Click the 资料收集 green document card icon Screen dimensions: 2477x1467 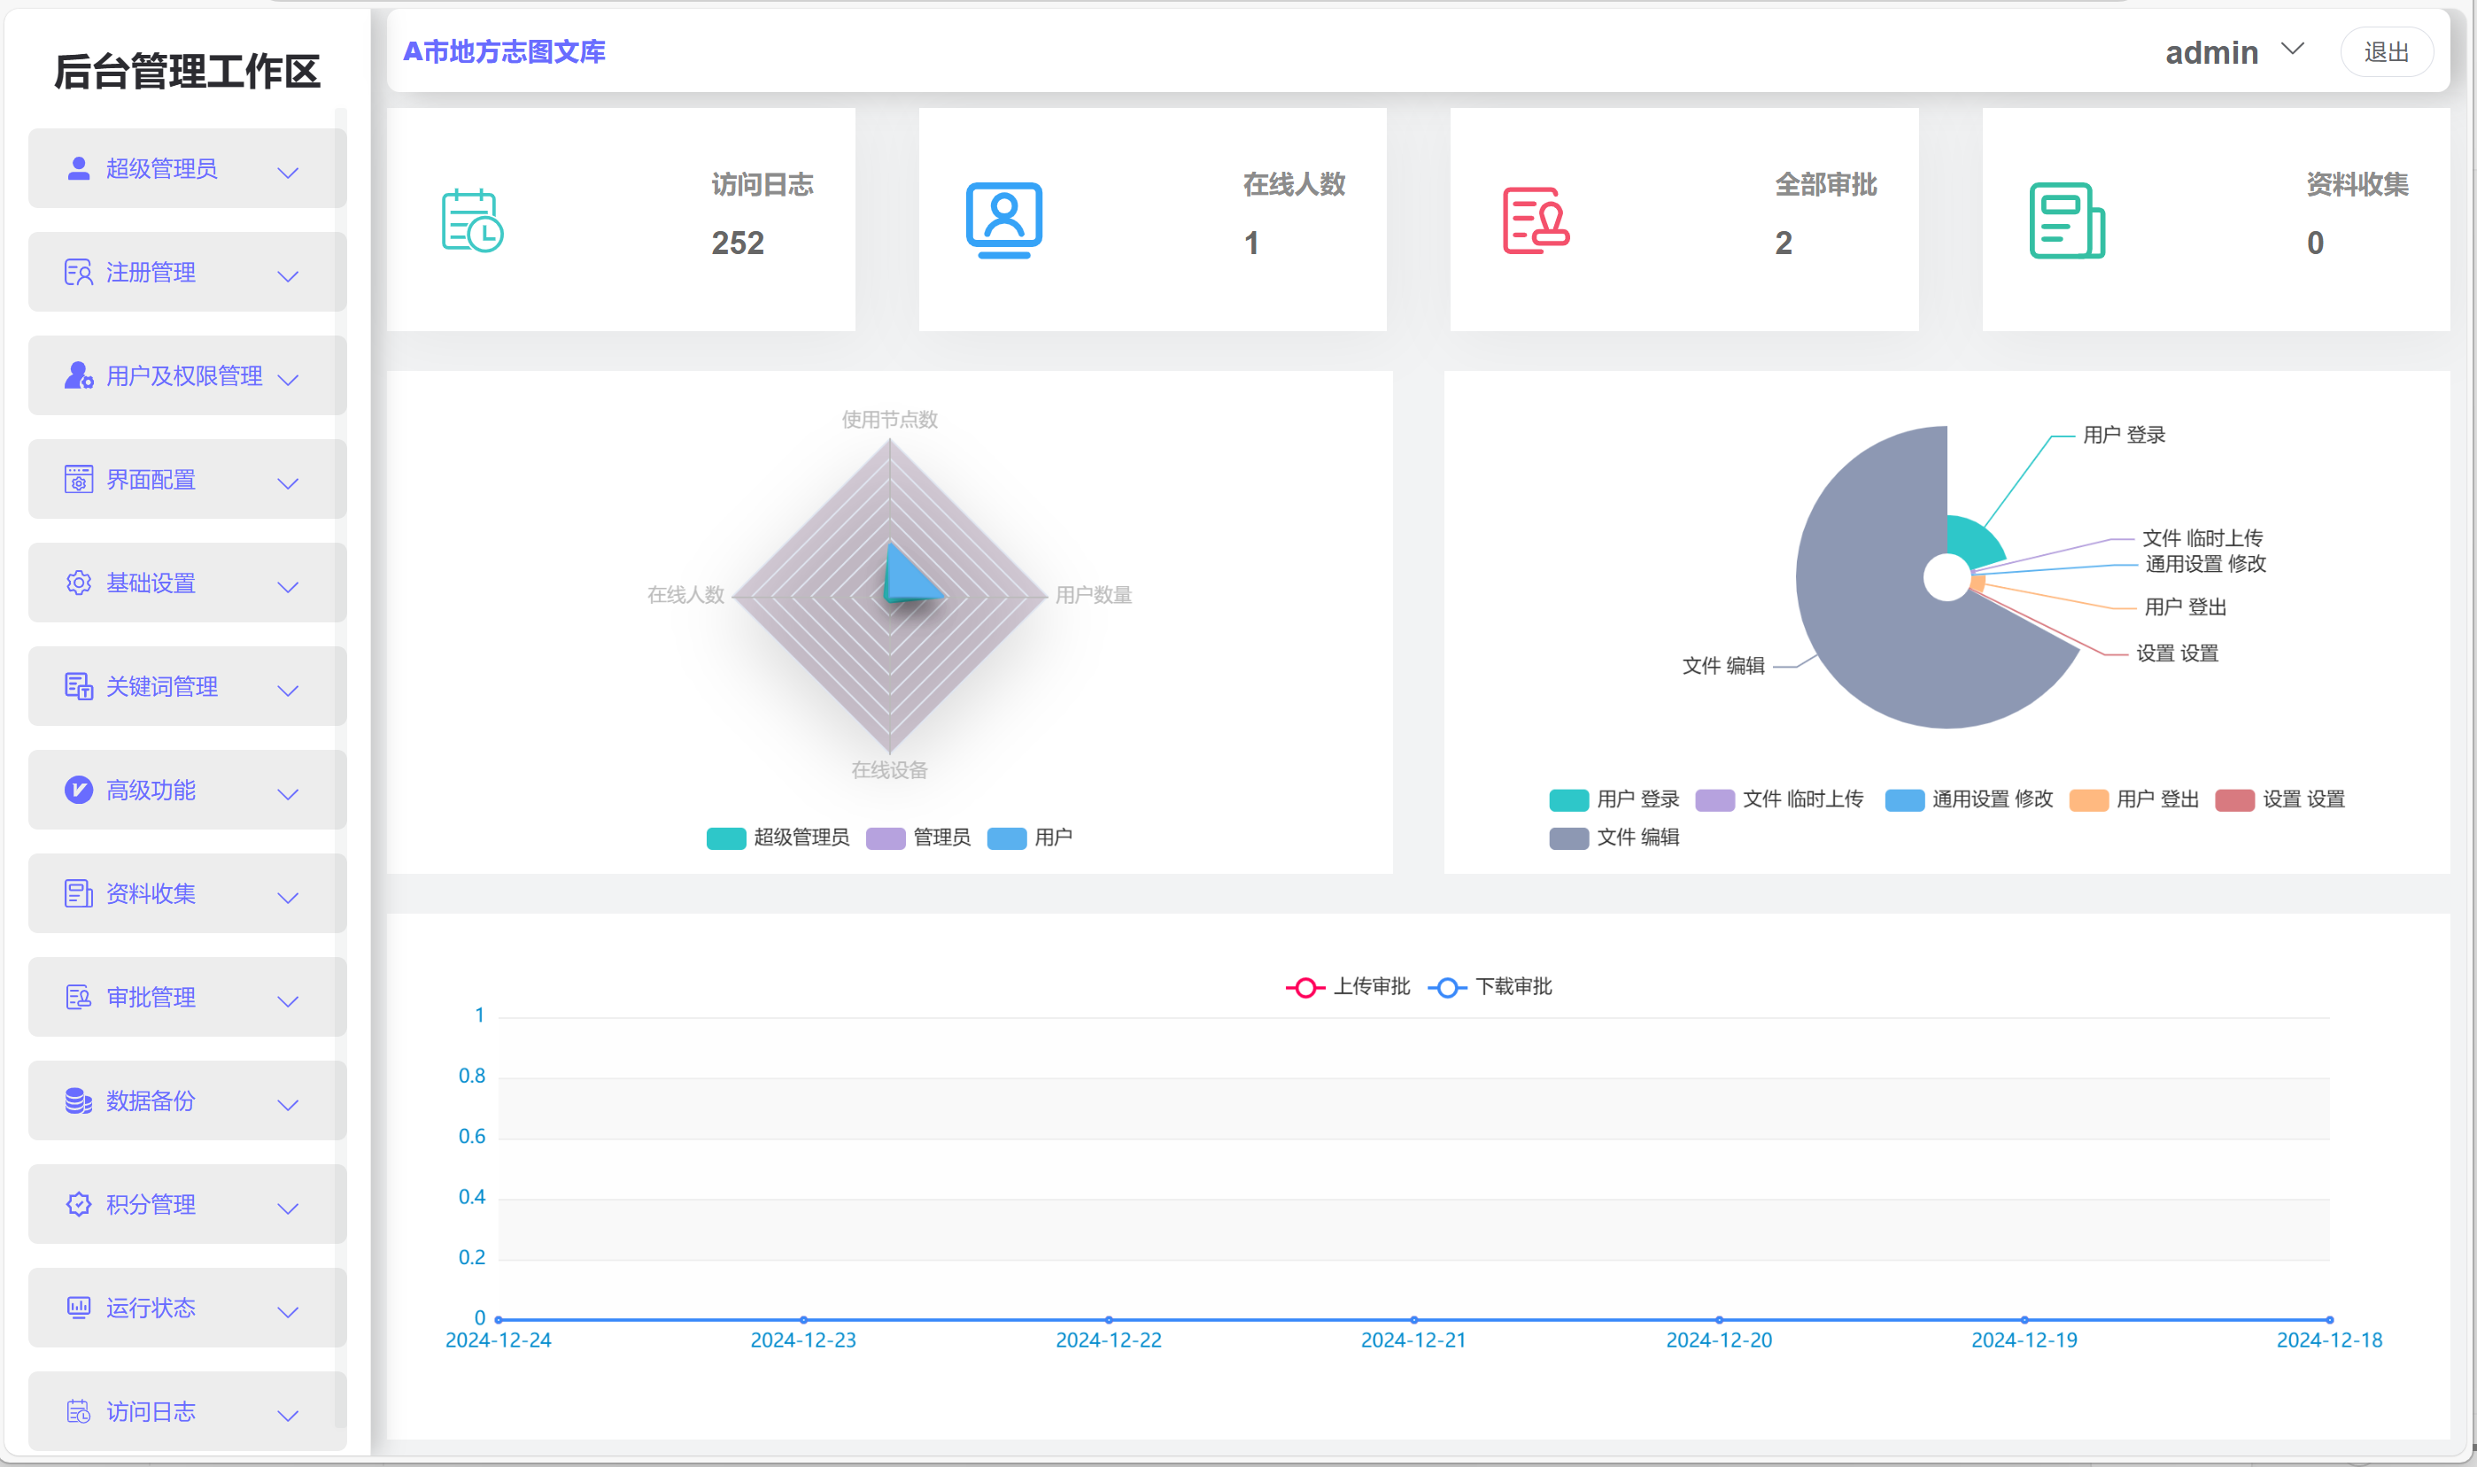pyautogui.click(x=2067, y=220)
